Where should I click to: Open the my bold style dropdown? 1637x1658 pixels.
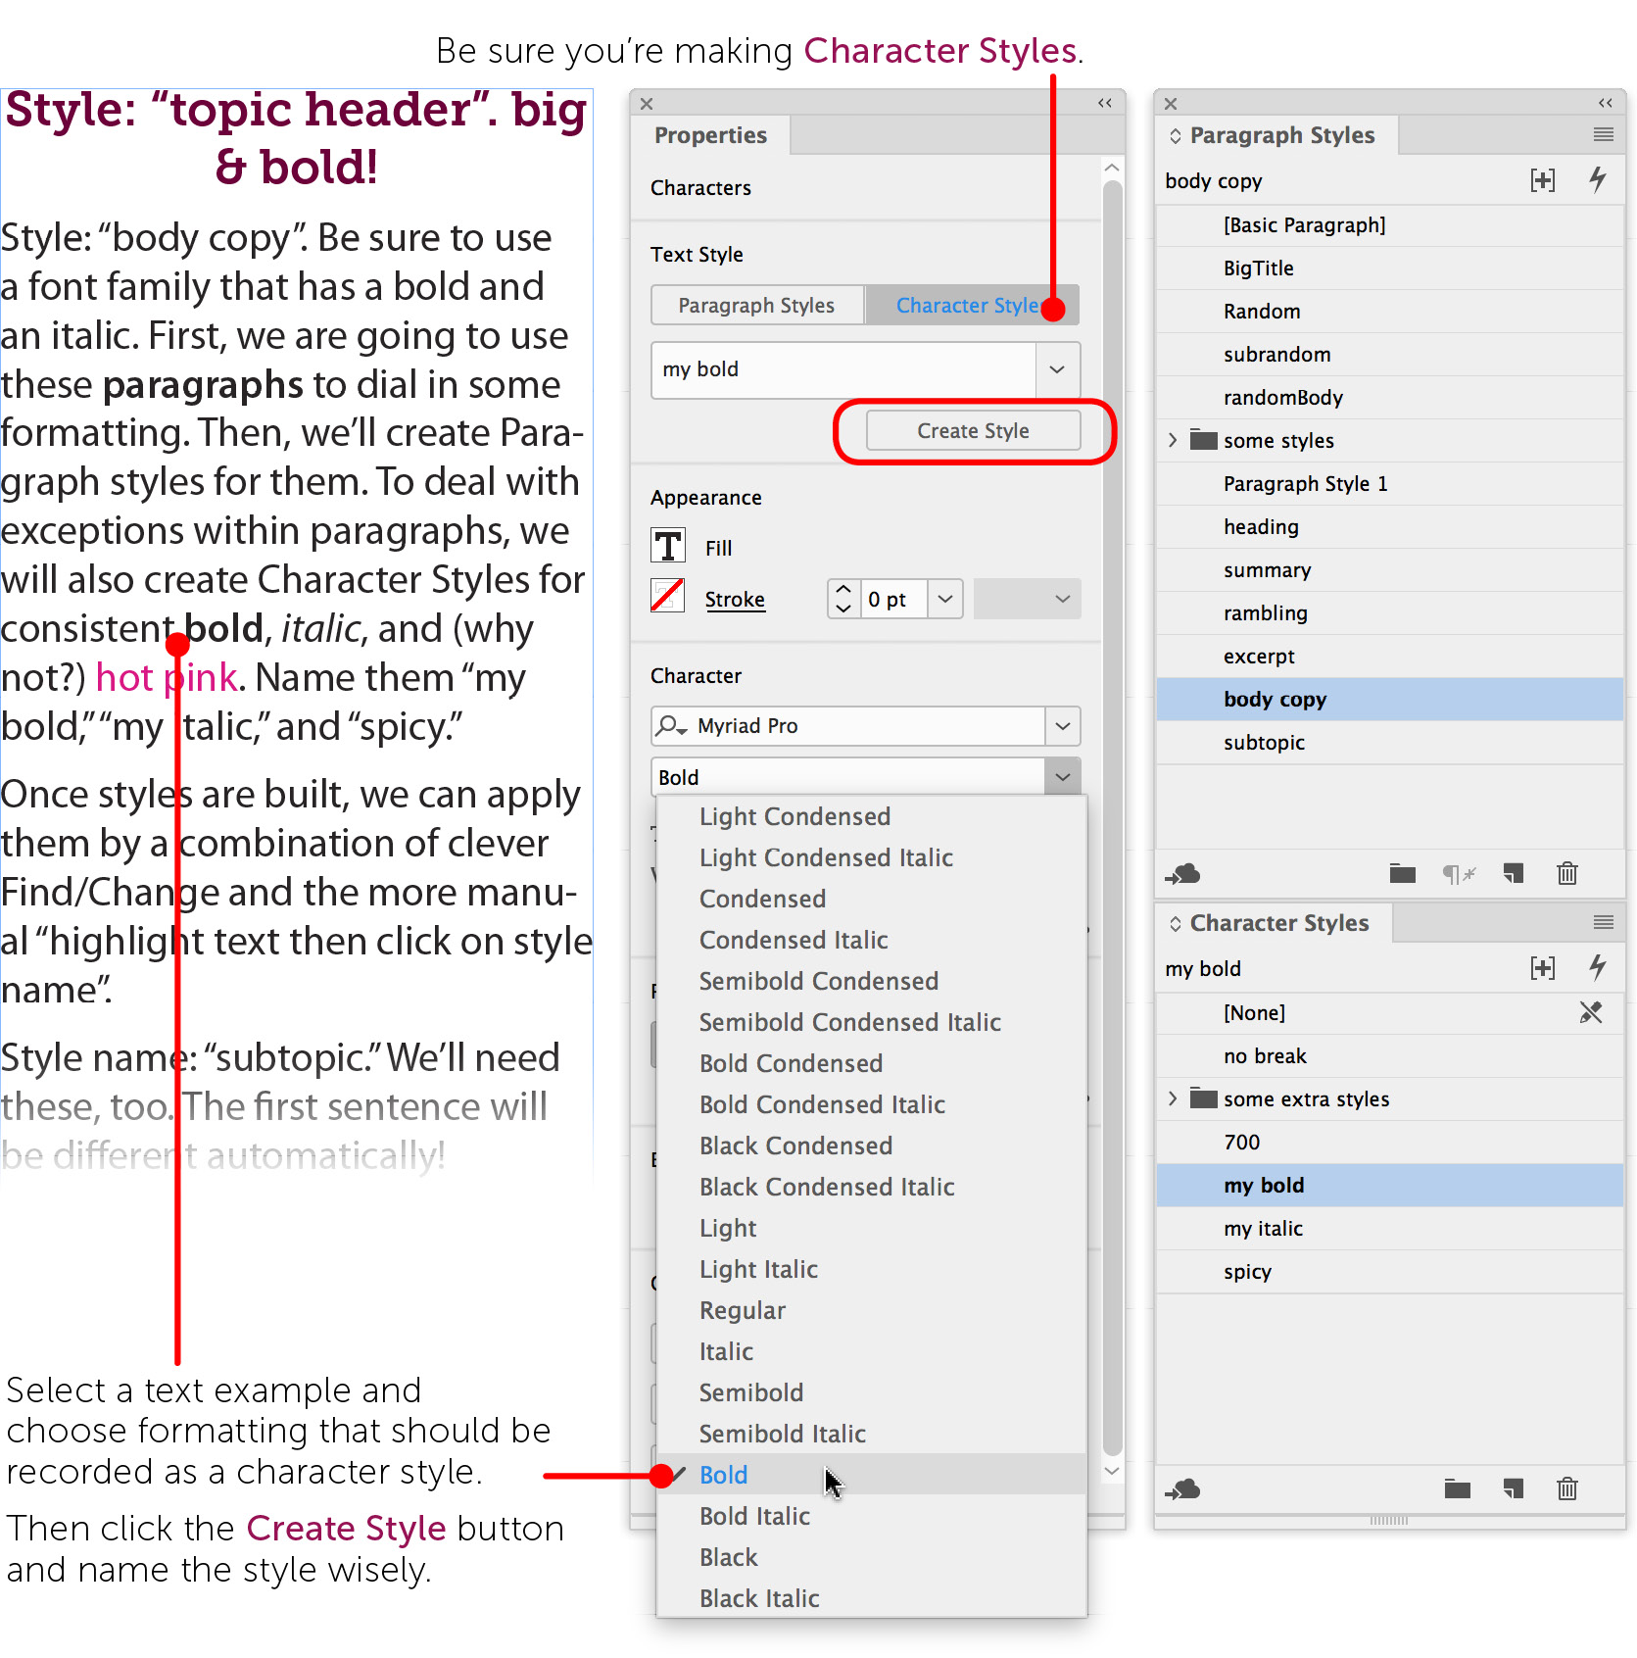pos(1058,369)
